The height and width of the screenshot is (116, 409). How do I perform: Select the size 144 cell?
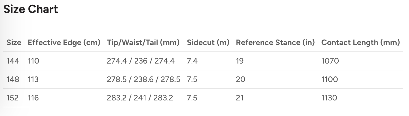(x=13, y=61)
